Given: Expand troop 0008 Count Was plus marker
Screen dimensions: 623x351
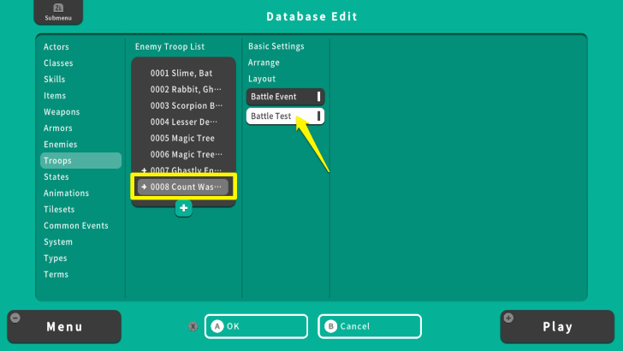Looking at the screenshot, I should pyautogui.click(x=144, y=187).
